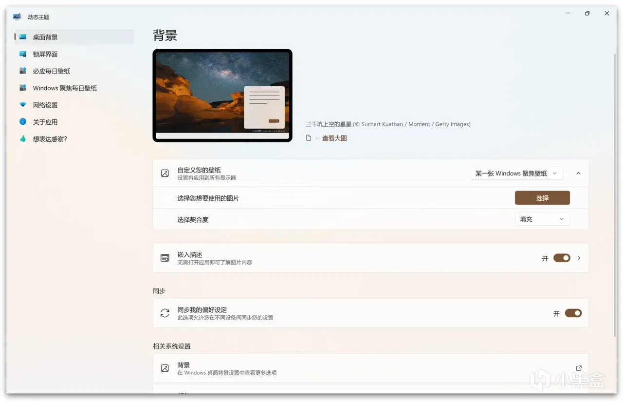Screen dimensions: 623x402
Task: Click the 桌面背景 monitor icon in sidebar
Action: (23, 37)
